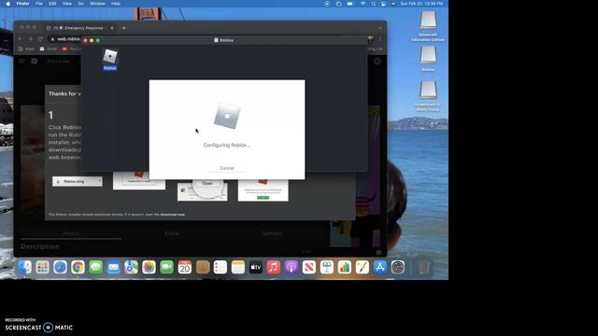Screen dimensions: 598x336
Task: Open Pages from the Dock
Action: click(x=363, y=268)
